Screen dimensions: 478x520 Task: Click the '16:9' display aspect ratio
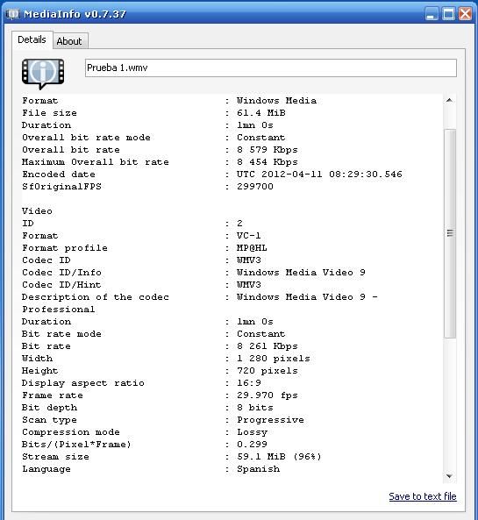pyautogui.click(x=249, y=382)
